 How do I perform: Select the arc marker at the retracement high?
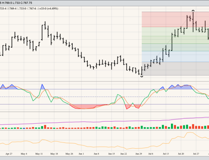tap(193, 10)
